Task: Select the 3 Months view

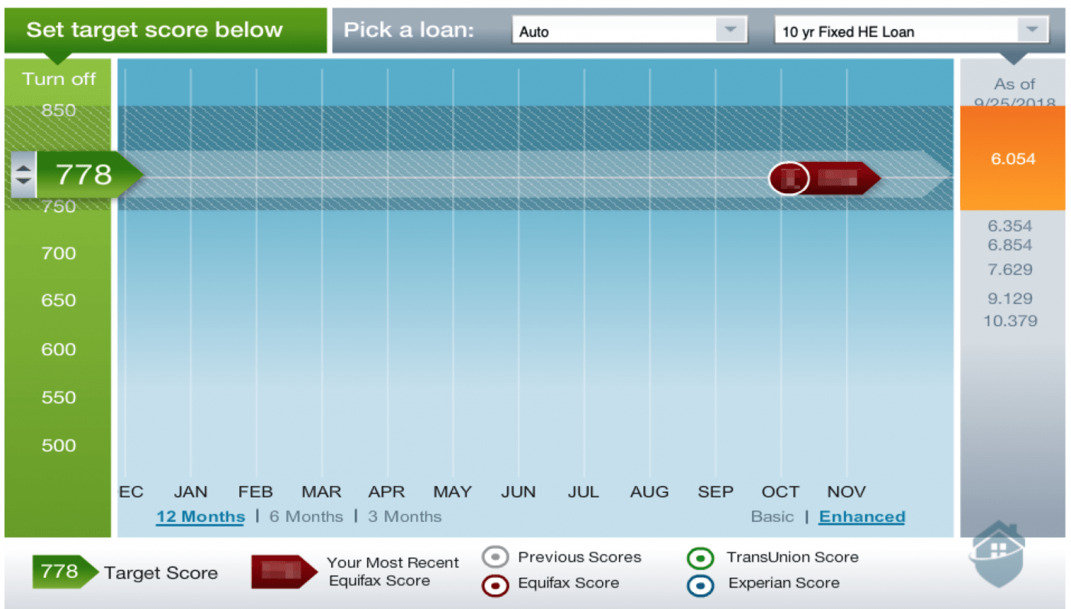Action: coord(405,517)
